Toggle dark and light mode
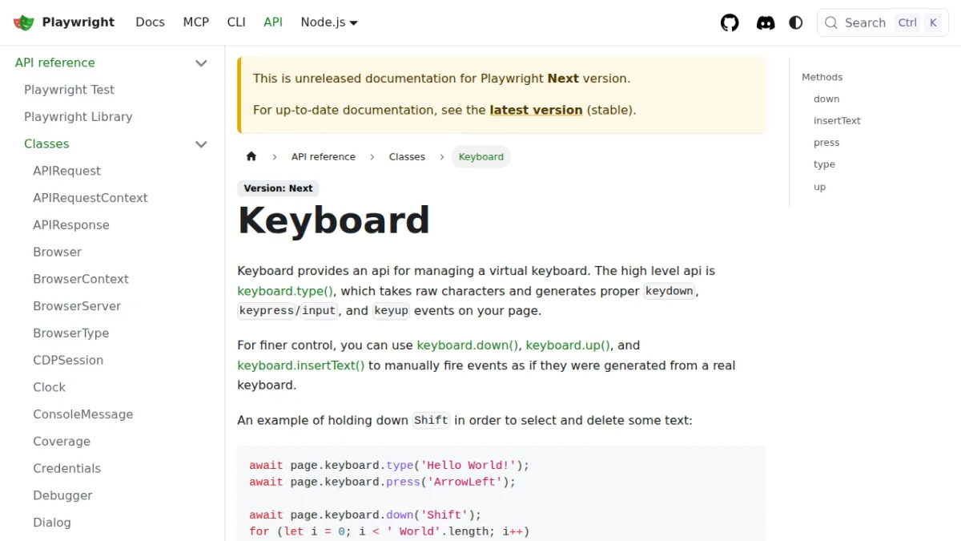 pos(796,22)
